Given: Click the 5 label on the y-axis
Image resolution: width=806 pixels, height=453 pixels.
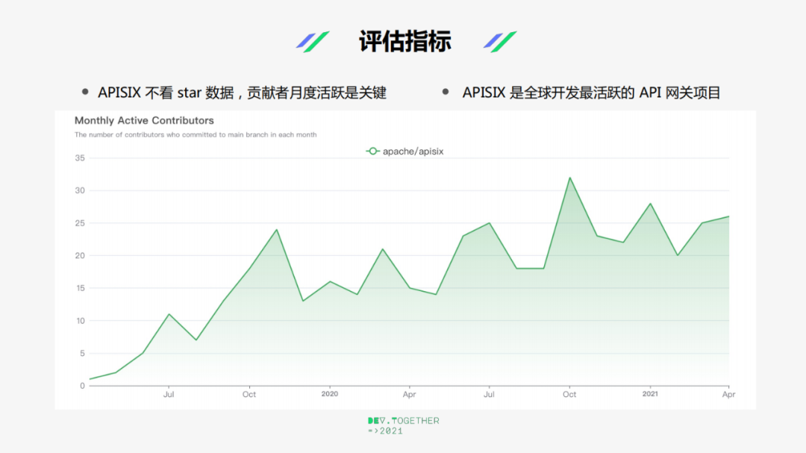Looking at the screenshot, I should tap(82, 353).
